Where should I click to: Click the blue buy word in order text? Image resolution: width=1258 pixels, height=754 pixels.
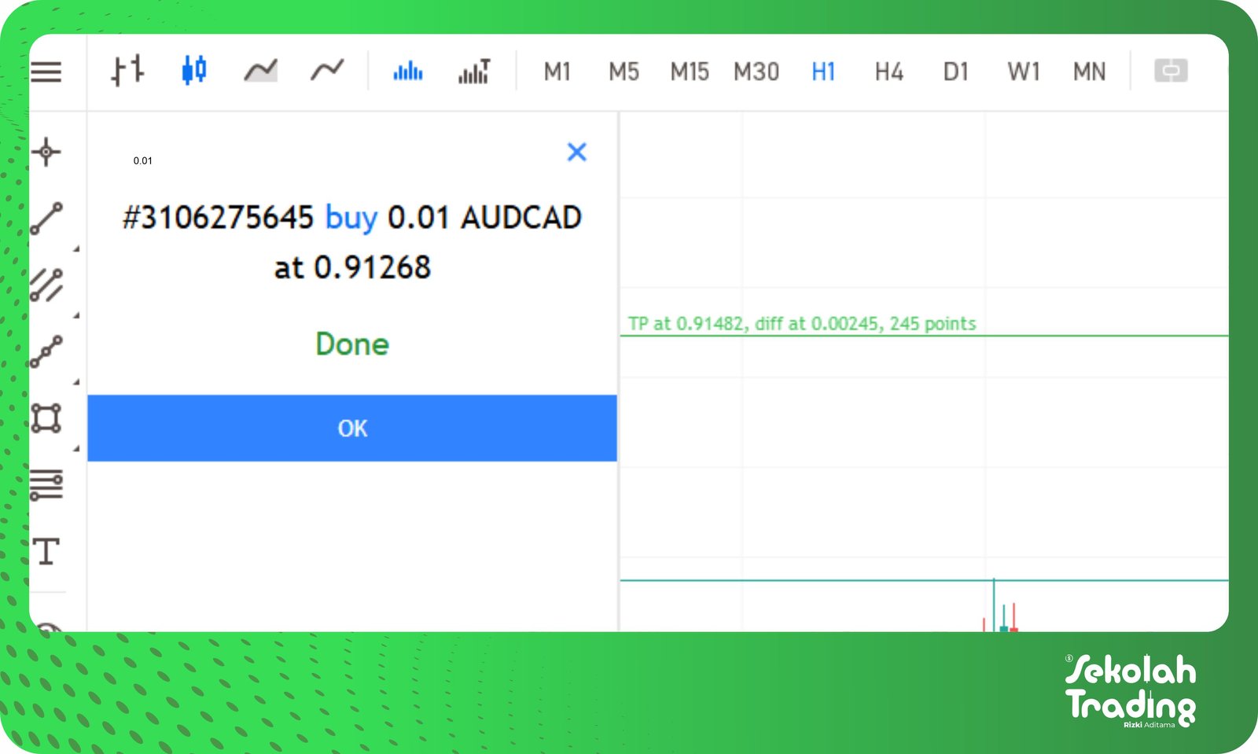[351, 218]
